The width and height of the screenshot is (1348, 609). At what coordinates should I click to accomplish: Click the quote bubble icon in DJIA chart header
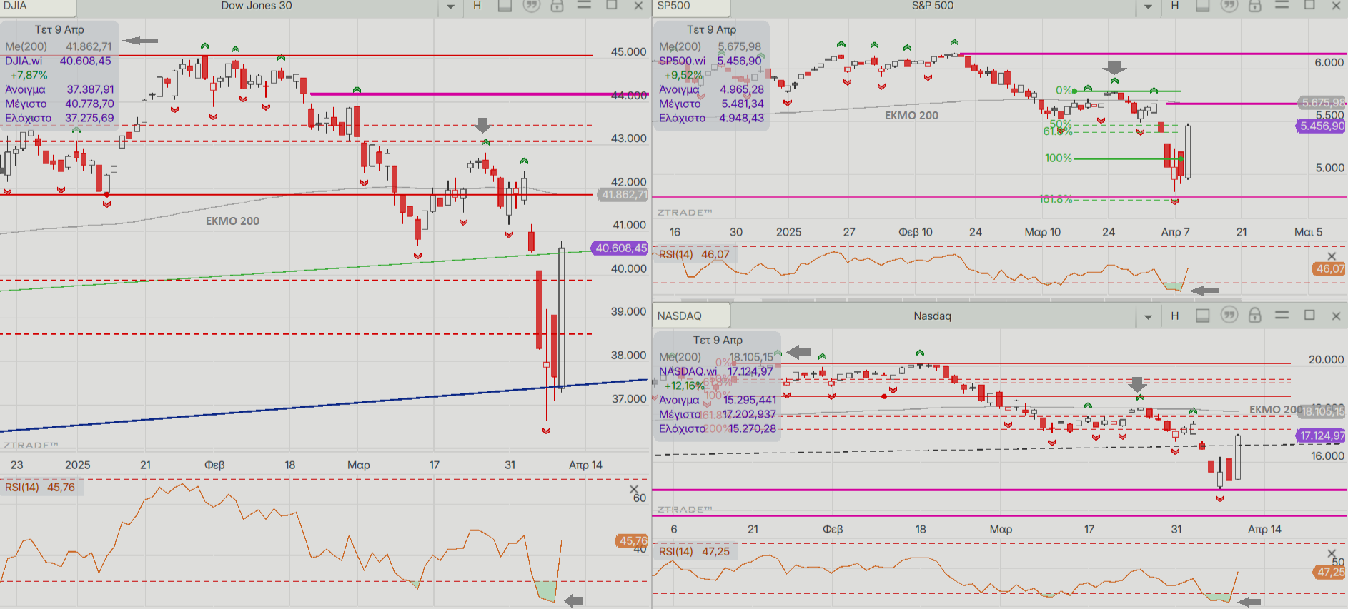pyautogui.click(x=531, y=6)
